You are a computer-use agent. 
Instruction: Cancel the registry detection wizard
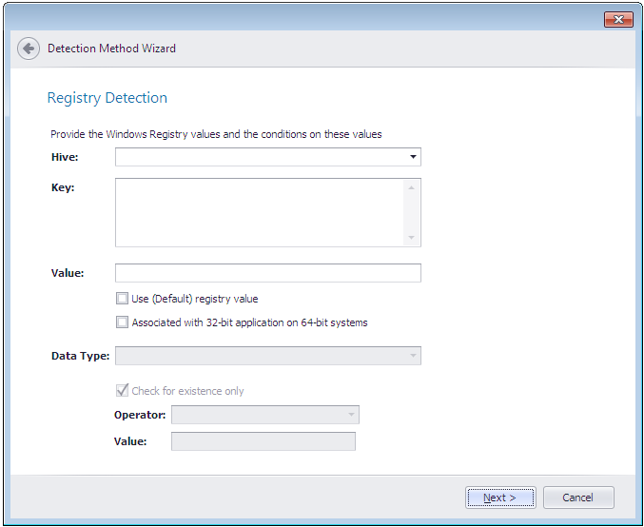(577, 498)
